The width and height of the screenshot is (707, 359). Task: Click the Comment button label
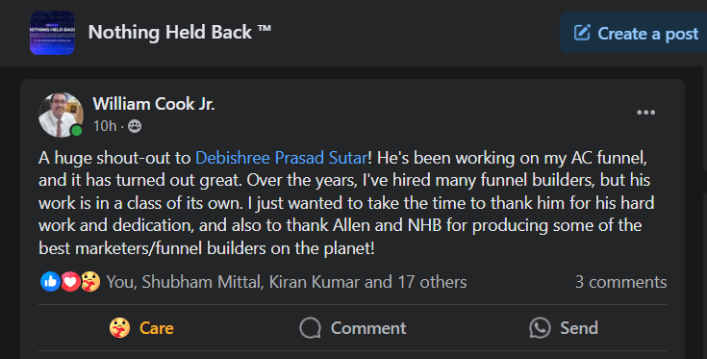(368, 328)
